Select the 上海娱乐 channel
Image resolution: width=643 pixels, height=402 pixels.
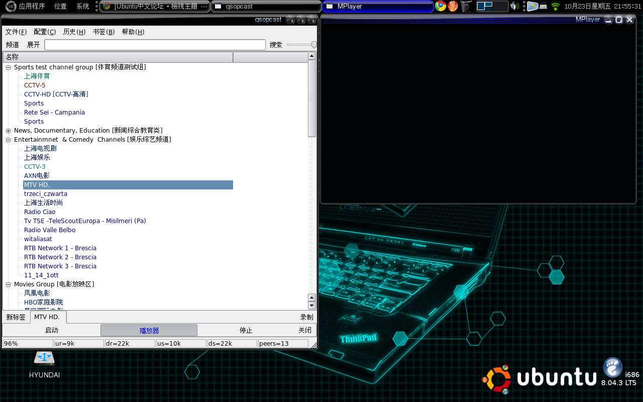tap(37, 158)
